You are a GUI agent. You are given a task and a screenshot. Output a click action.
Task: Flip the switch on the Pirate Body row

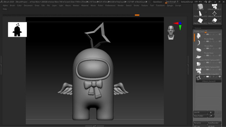click(207, 34)
